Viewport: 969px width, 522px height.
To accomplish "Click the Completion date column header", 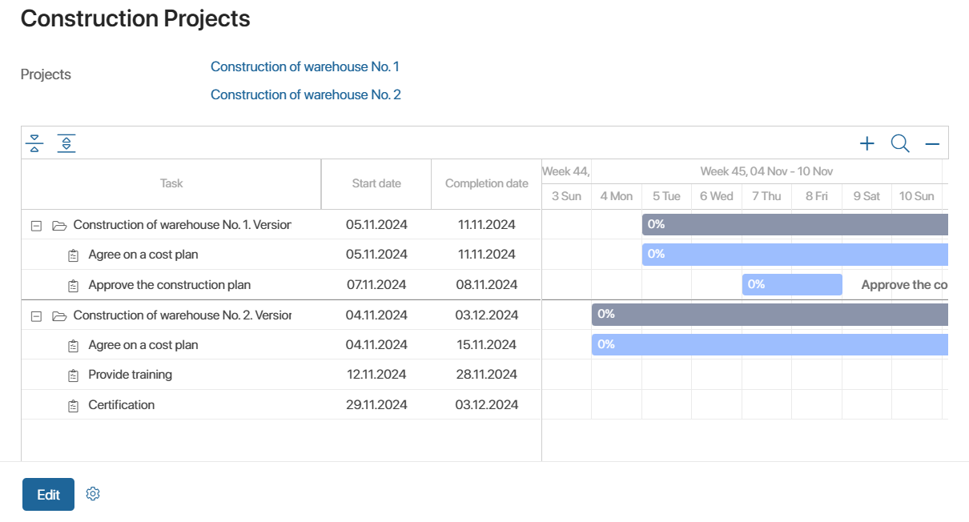I will click(x=487, y=183).
